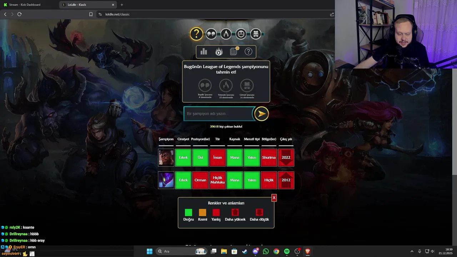Click the Cinsiyet column header
Image resolution: width=457 pixels, height=257 pixels.
(183, 139)
